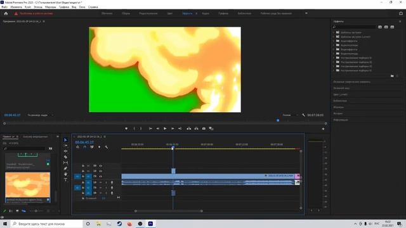Viewport: 406px width, 228px height.
Task: Solo audio track A2
Action: tap(106, 187)
